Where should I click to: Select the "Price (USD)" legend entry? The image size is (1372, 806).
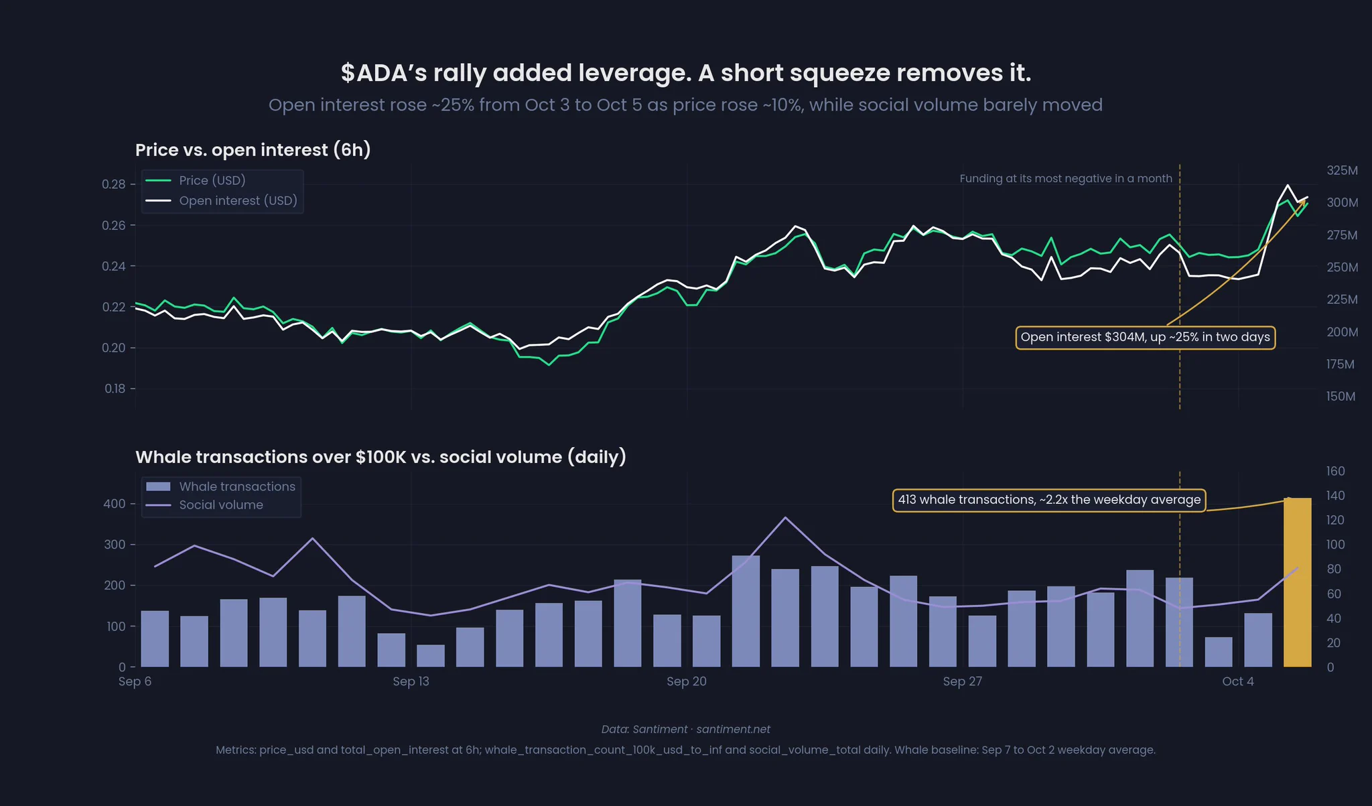click(x=212, y=180)
